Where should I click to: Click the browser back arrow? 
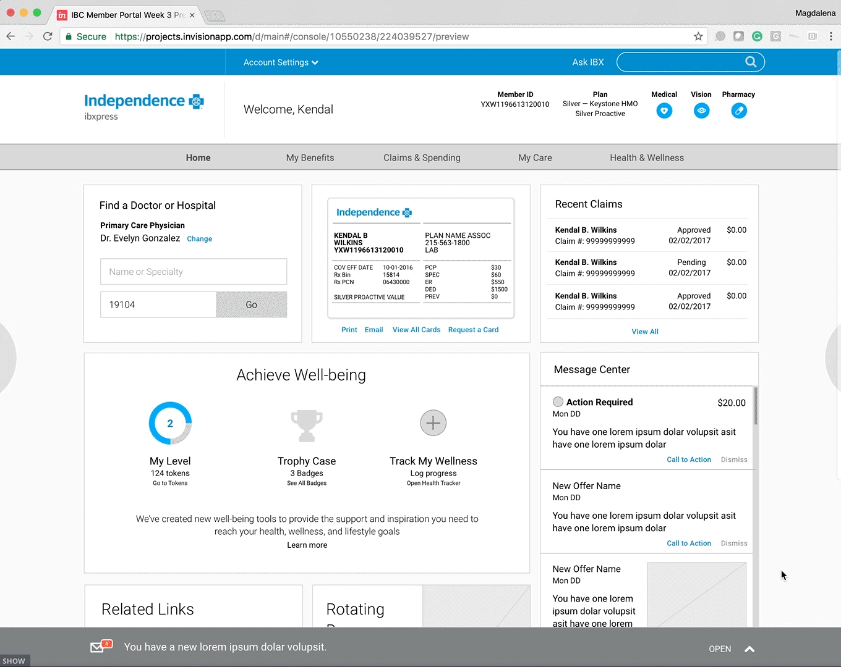coord(11,36)
